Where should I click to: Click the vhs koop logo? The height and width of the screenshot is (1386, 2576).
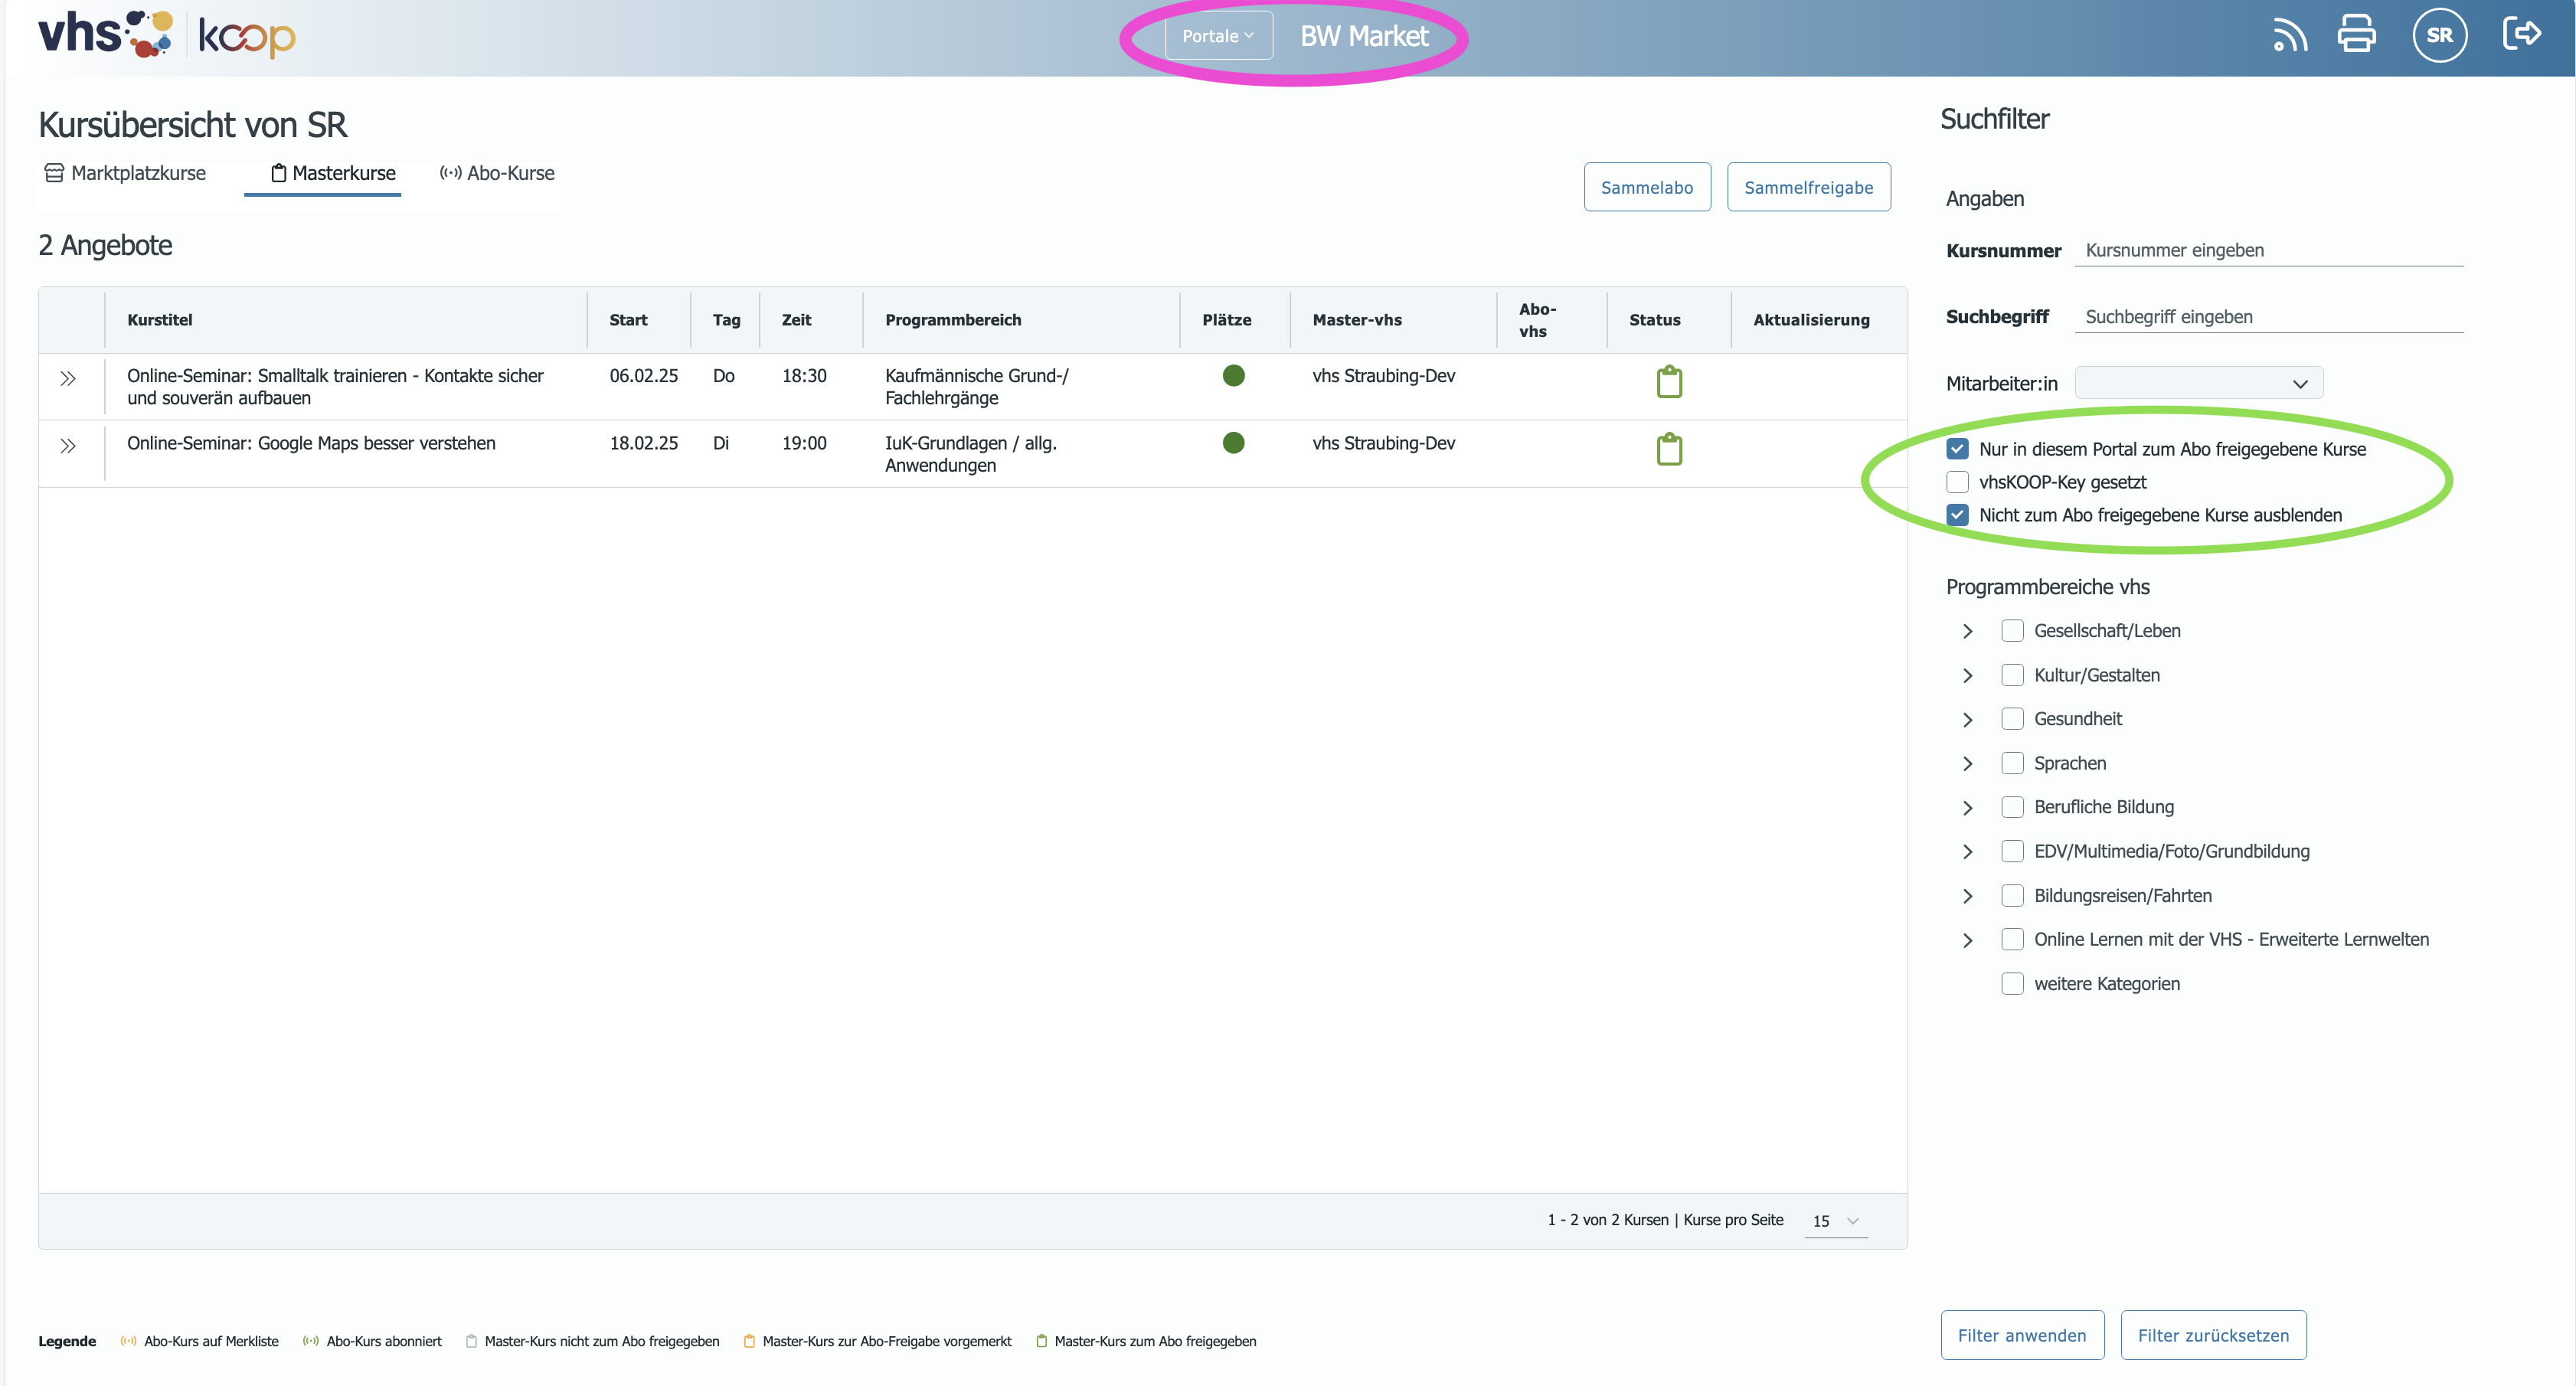[x=167, y=35]
